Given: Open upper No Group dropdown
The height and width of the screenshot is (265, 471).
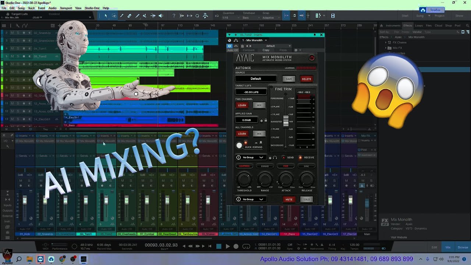Looking at the screenshot, I should point(251,158).
